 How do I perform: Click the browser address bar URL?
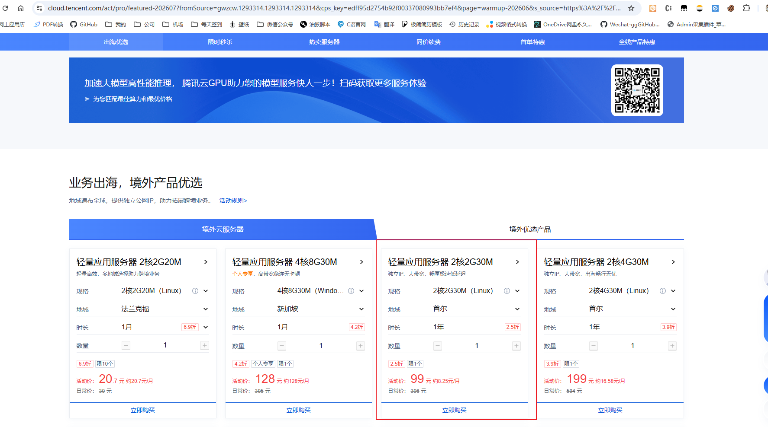click(x=334, y=8)
